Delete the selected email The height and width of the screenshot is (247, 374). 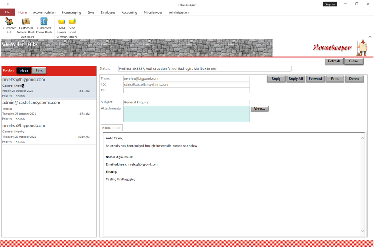(x=354, y=78)
